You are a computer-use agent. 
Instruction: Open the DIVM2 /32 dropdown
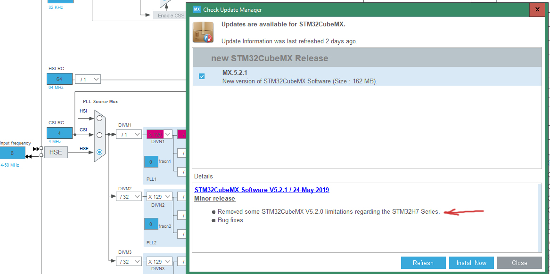pyautogui.click(x=129, y=197)
